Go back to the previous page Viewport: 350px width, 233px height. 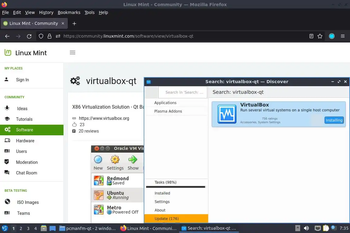(7, 36)
